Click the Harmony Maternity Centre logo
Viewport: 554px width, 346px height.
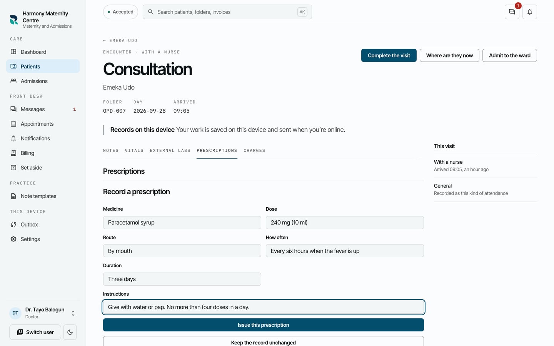[14, 20]
